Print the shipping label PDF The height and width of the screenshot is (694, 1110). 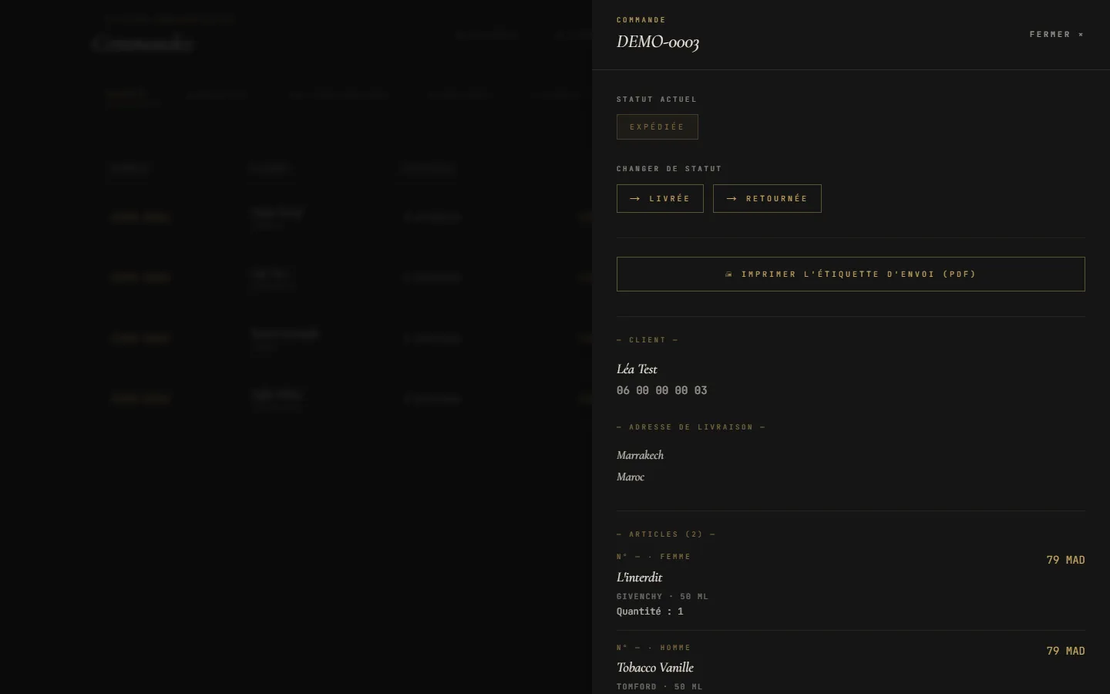pos(851,274)
